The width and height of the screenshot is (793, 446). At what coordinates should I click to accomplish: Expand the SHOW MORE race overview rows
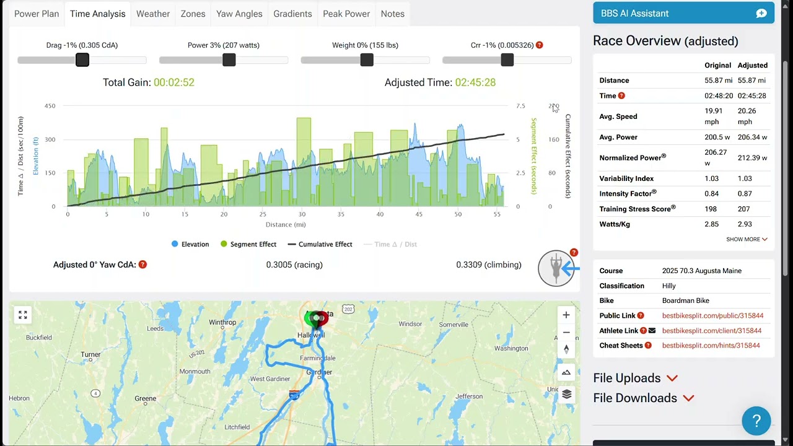tap(747, 239)
